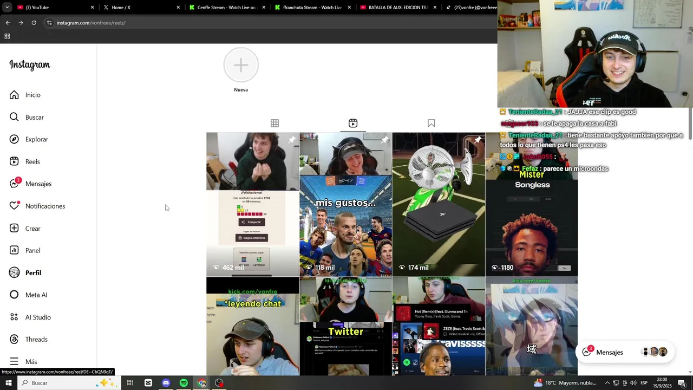This screenshot has width=693, height=390.
Task: Open the 'travissss' reel
Action: [439, 327]
